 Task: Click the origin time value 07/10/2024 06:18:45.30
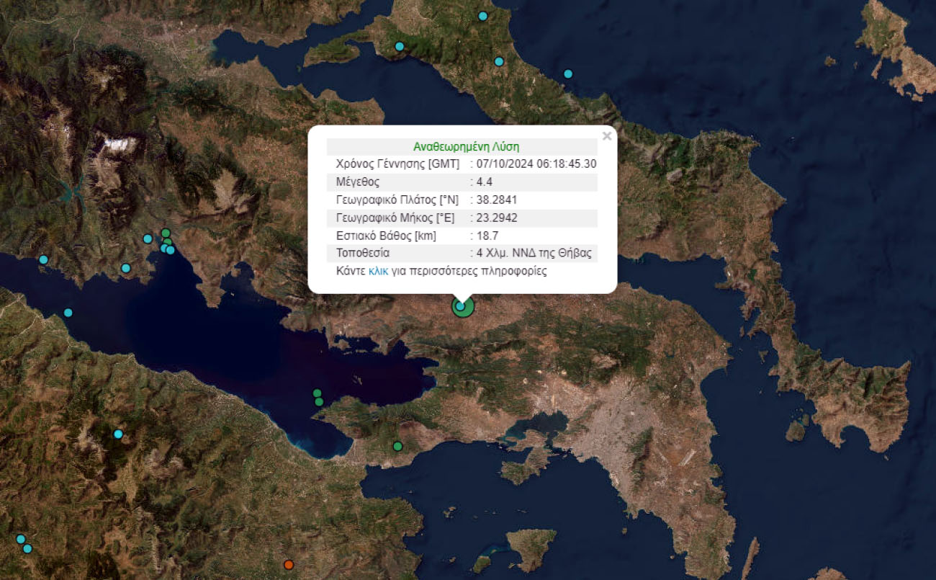coord(536,164)
